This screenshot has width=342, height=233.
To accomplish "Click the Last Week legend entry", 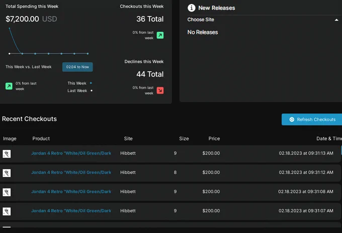I will pyautogui.click(x=80, y=91).
